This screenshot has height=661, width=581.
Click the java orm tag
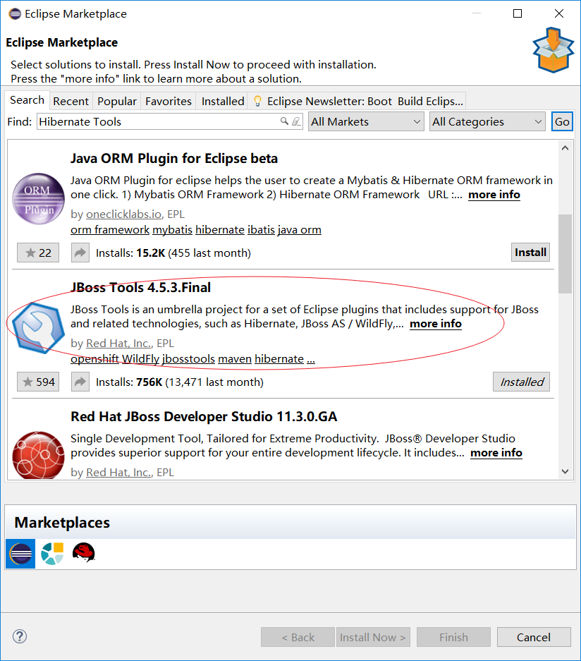tap(299, 230)
